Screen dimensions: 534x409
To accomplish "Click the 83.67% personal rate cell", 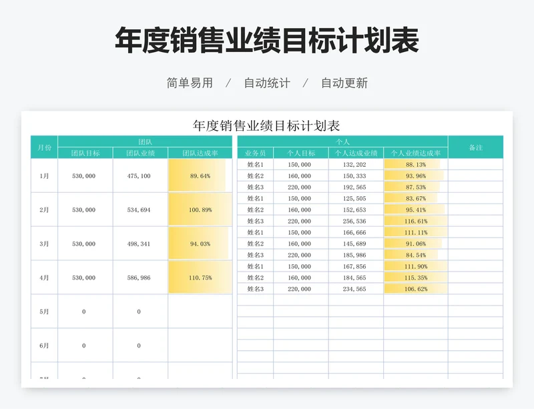I will coord(416,198).
